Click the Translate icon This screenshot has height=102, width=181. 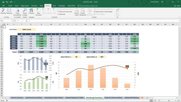pos(31,11)
